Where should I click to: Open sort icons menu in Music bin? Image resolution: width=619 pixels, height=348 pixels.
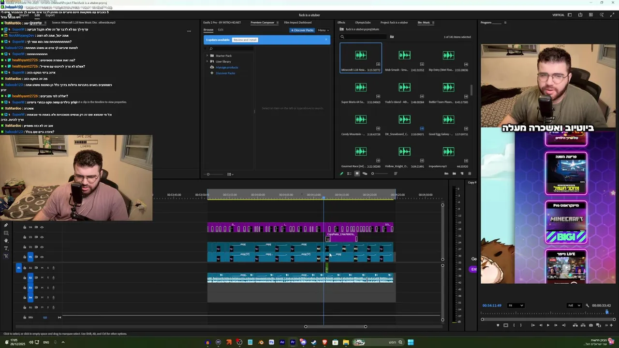click(396, 174)
